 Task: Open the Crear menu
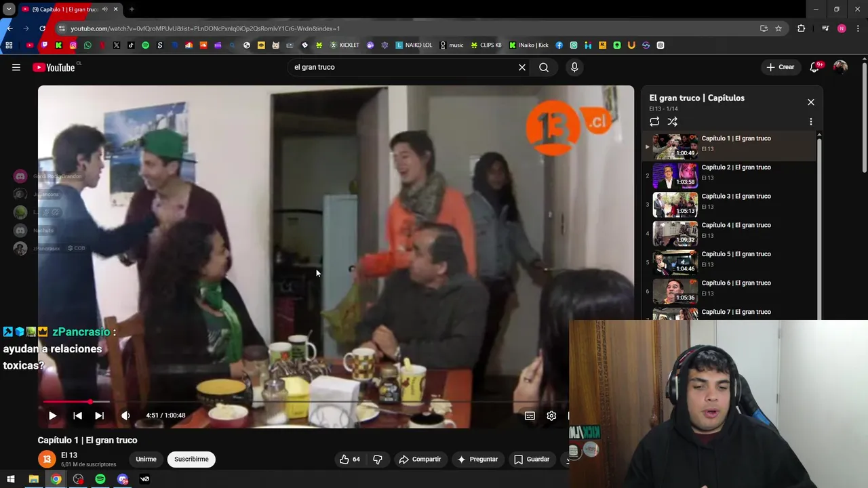pos(780,67)
